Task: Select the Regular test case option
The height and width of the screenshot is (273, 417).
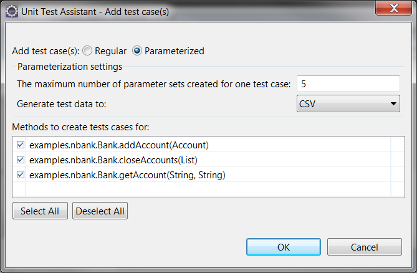Action: [87, 50]
